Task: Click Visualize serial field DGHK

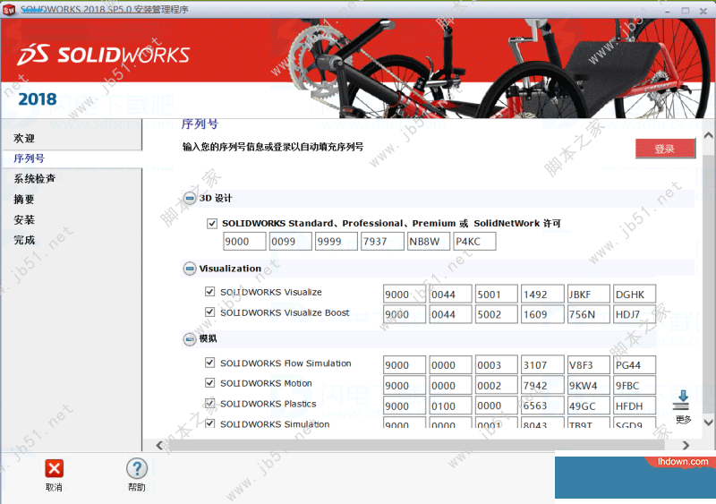Action: [x=635, y=295]
